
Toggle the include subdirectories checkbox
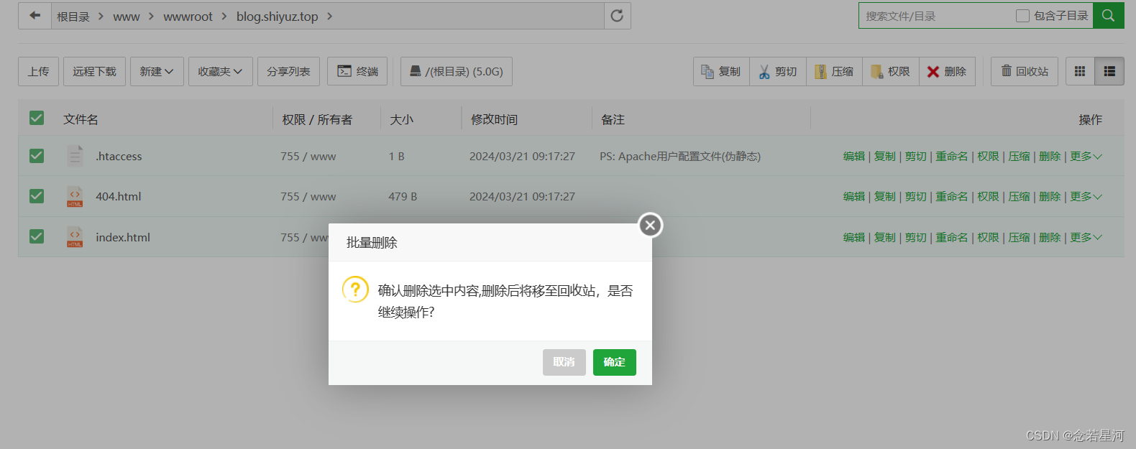coord(1022,16)
